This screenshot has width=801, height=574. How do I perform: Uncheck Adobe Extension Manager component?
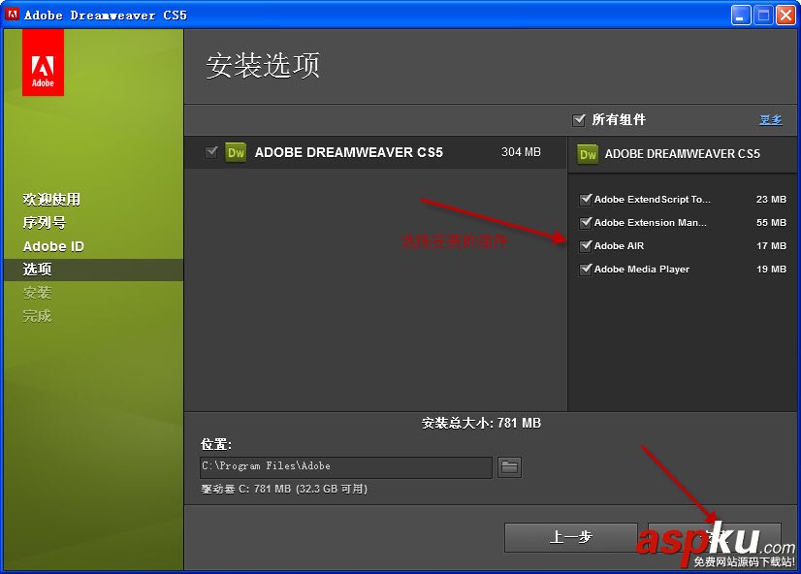pyautogui.click(x=586, y=223)
